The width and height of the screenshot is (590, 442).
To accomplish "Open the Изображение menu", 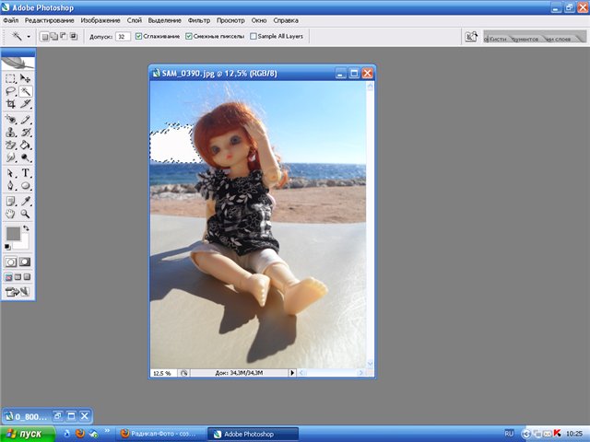I will 99,19.
